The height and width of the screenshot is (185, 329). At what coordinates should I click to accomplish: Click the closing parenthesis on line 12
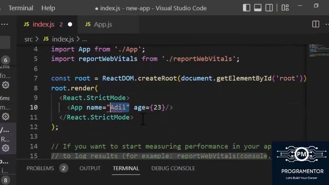[53, 127]
